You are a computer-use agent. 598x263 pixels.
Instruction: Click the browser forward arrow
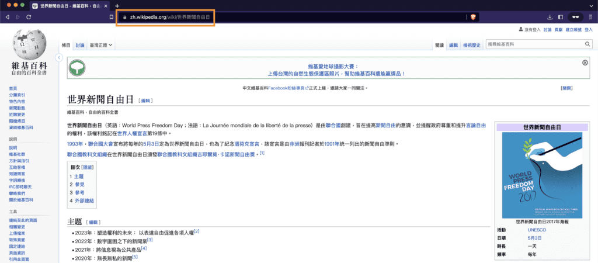point(18,17)
